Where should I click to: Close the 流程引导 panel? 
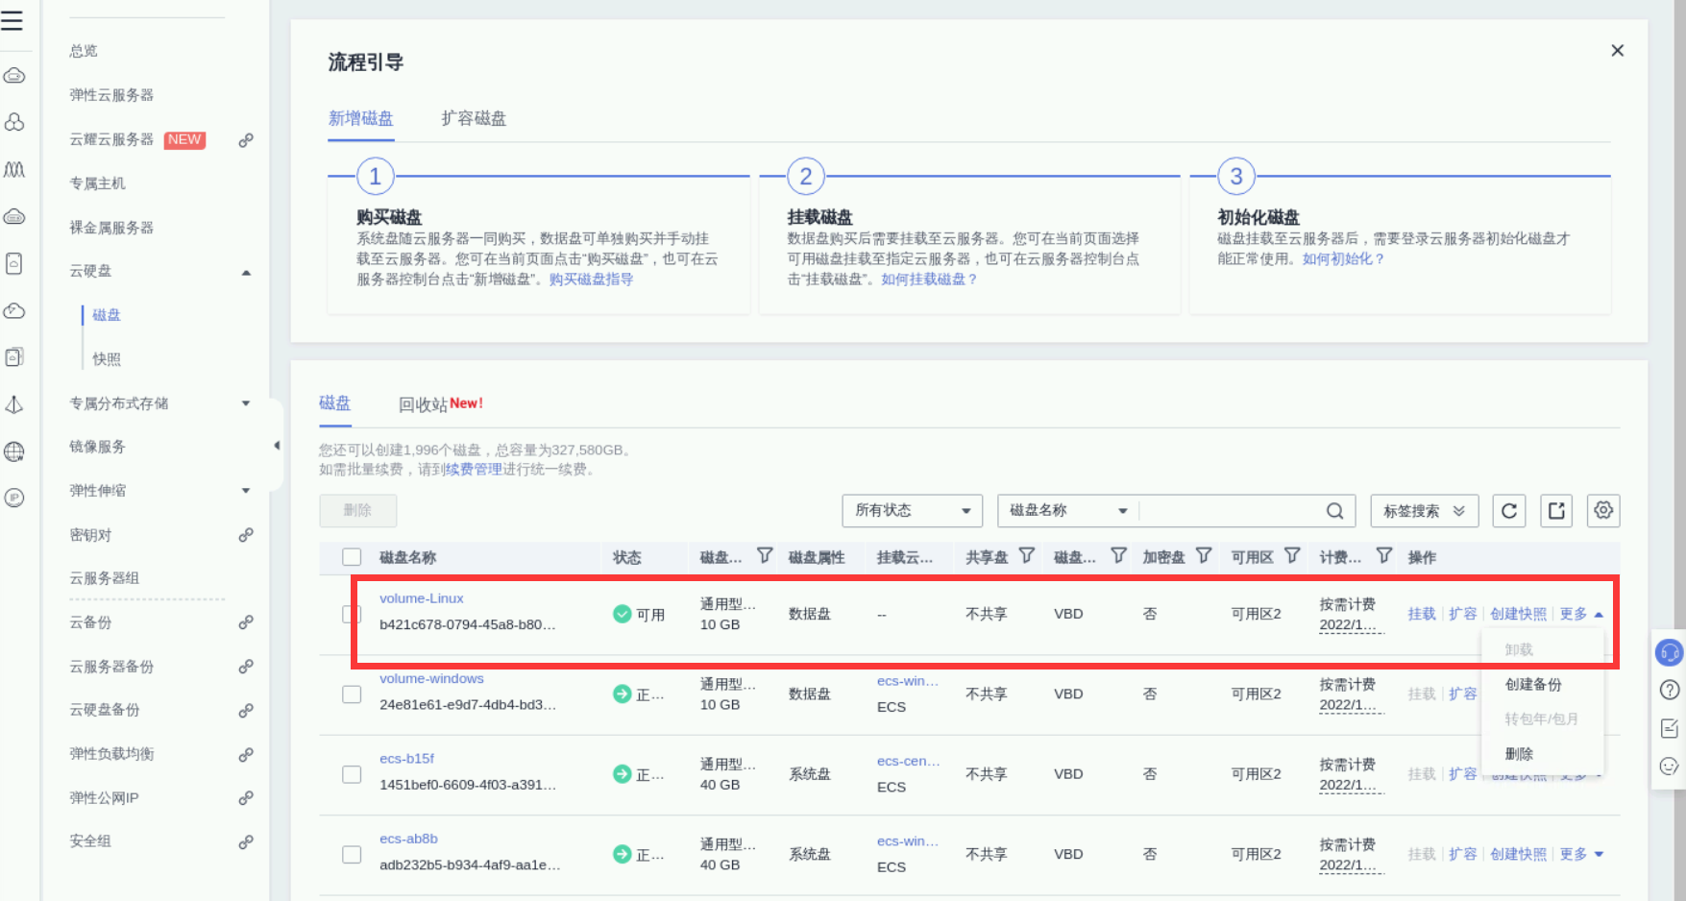(1618, 51)
